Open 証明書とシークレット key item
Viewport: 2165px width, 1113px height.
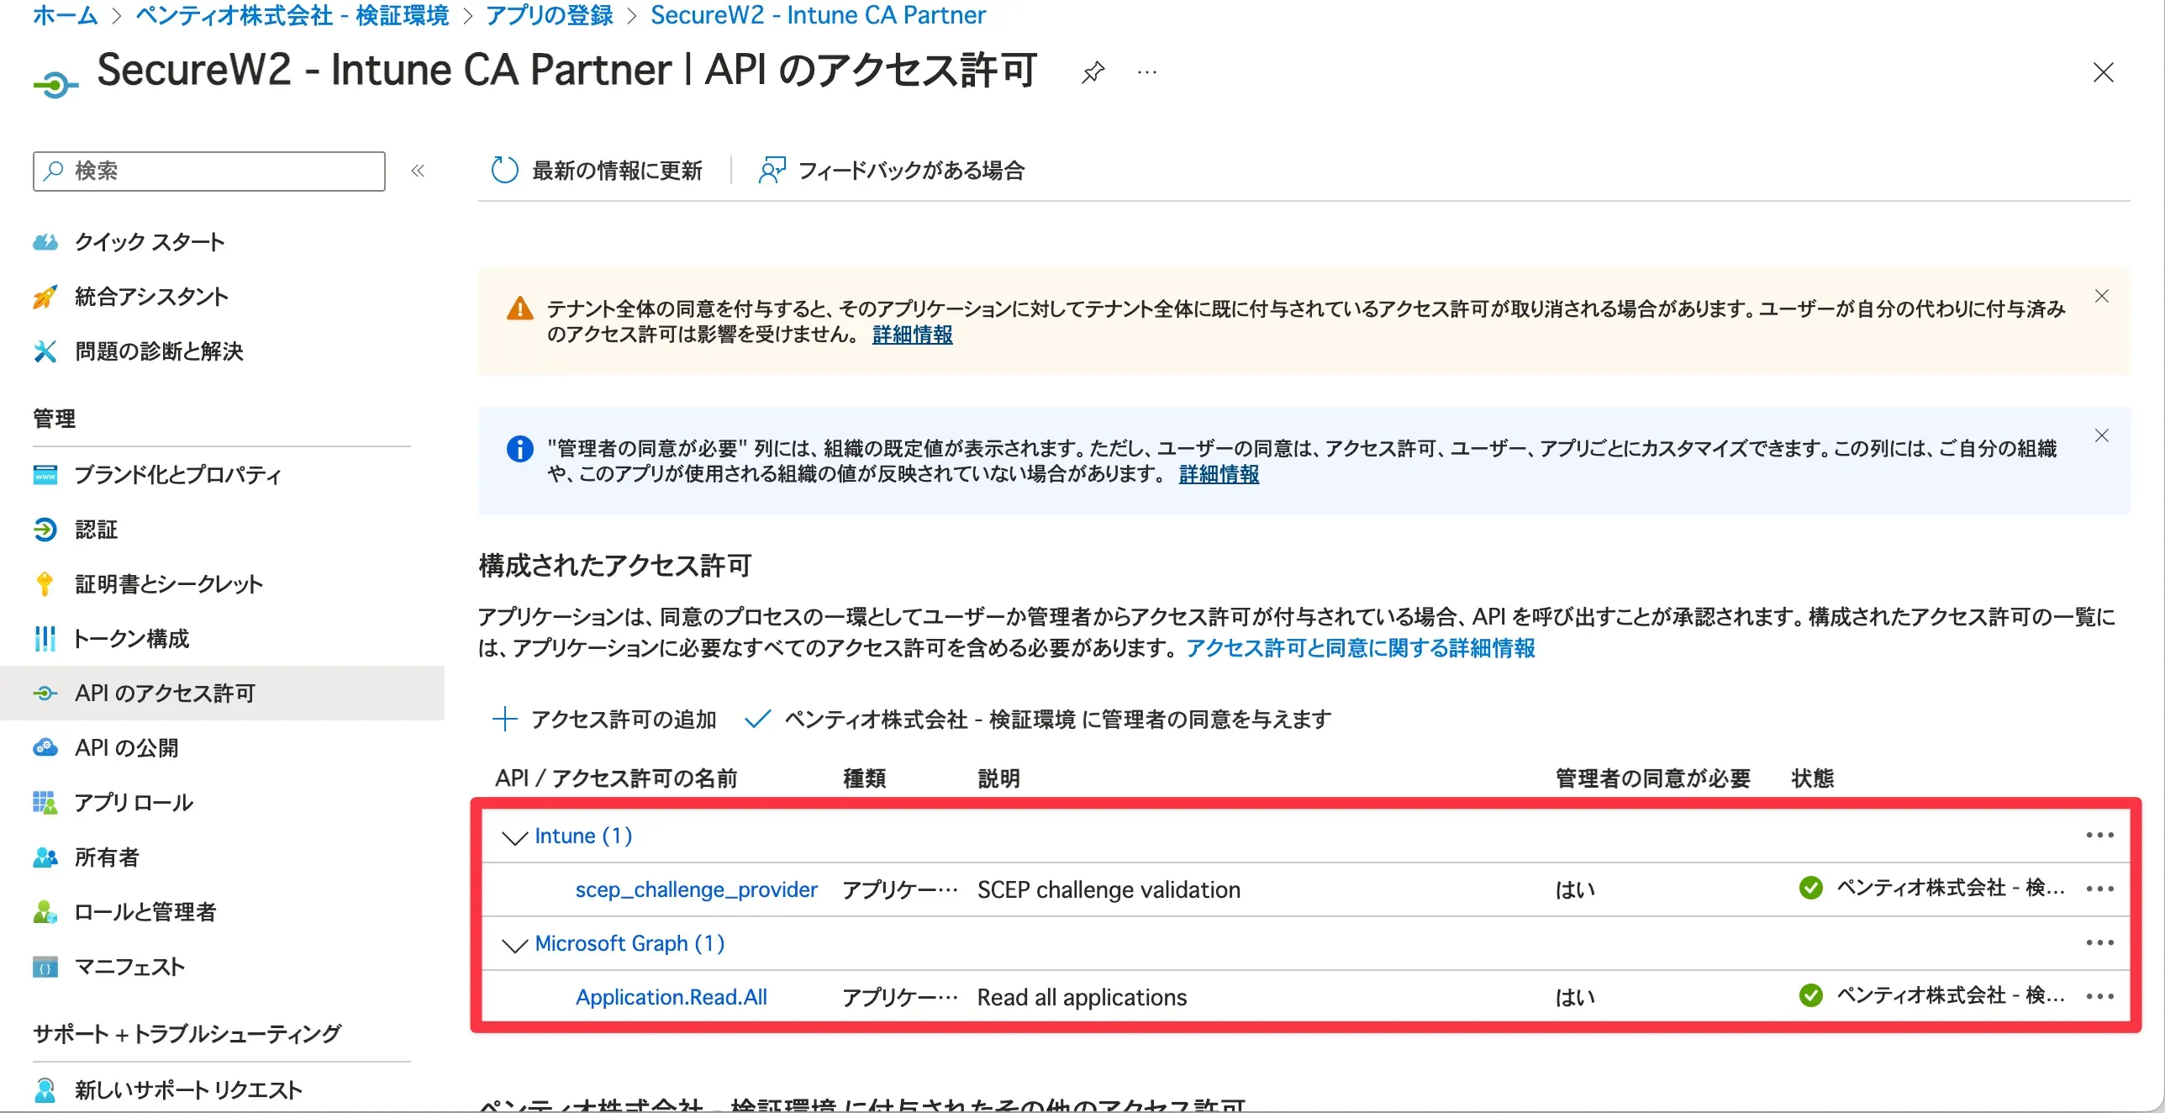168,584
